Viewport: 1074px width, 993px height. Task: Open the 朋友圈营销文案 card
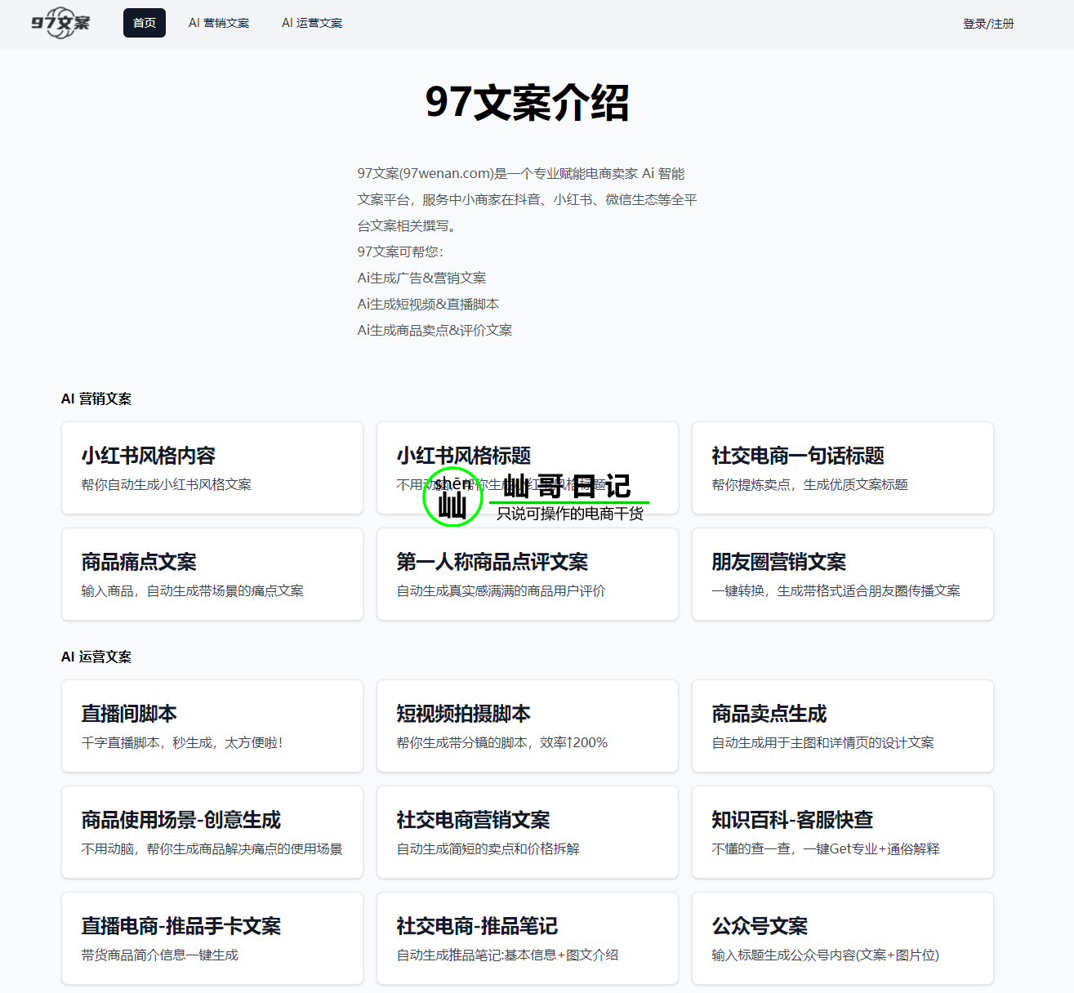click(x=843, y=574)
